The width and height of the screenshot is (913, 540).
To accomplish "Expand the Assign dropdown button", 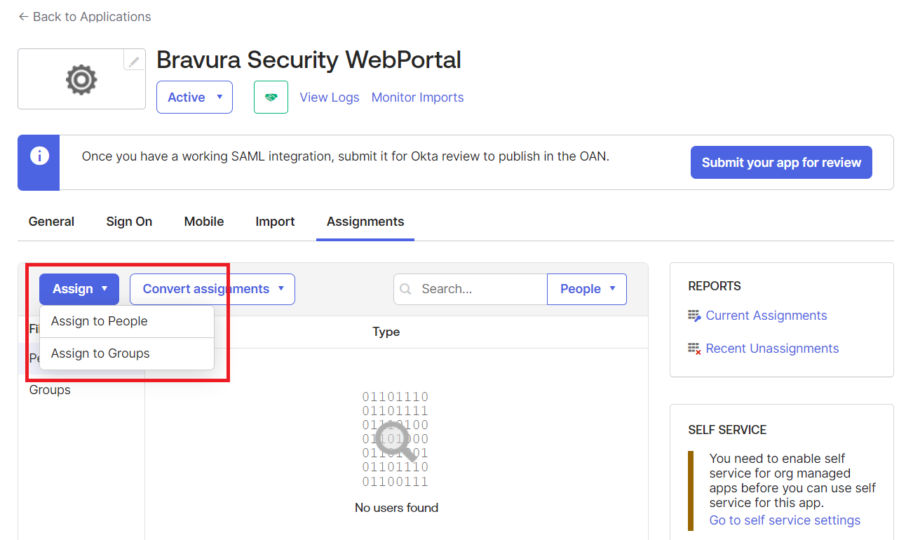I will tap(79, 289).
